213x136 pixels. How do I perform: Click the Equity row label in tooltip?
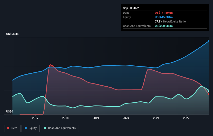127,17
